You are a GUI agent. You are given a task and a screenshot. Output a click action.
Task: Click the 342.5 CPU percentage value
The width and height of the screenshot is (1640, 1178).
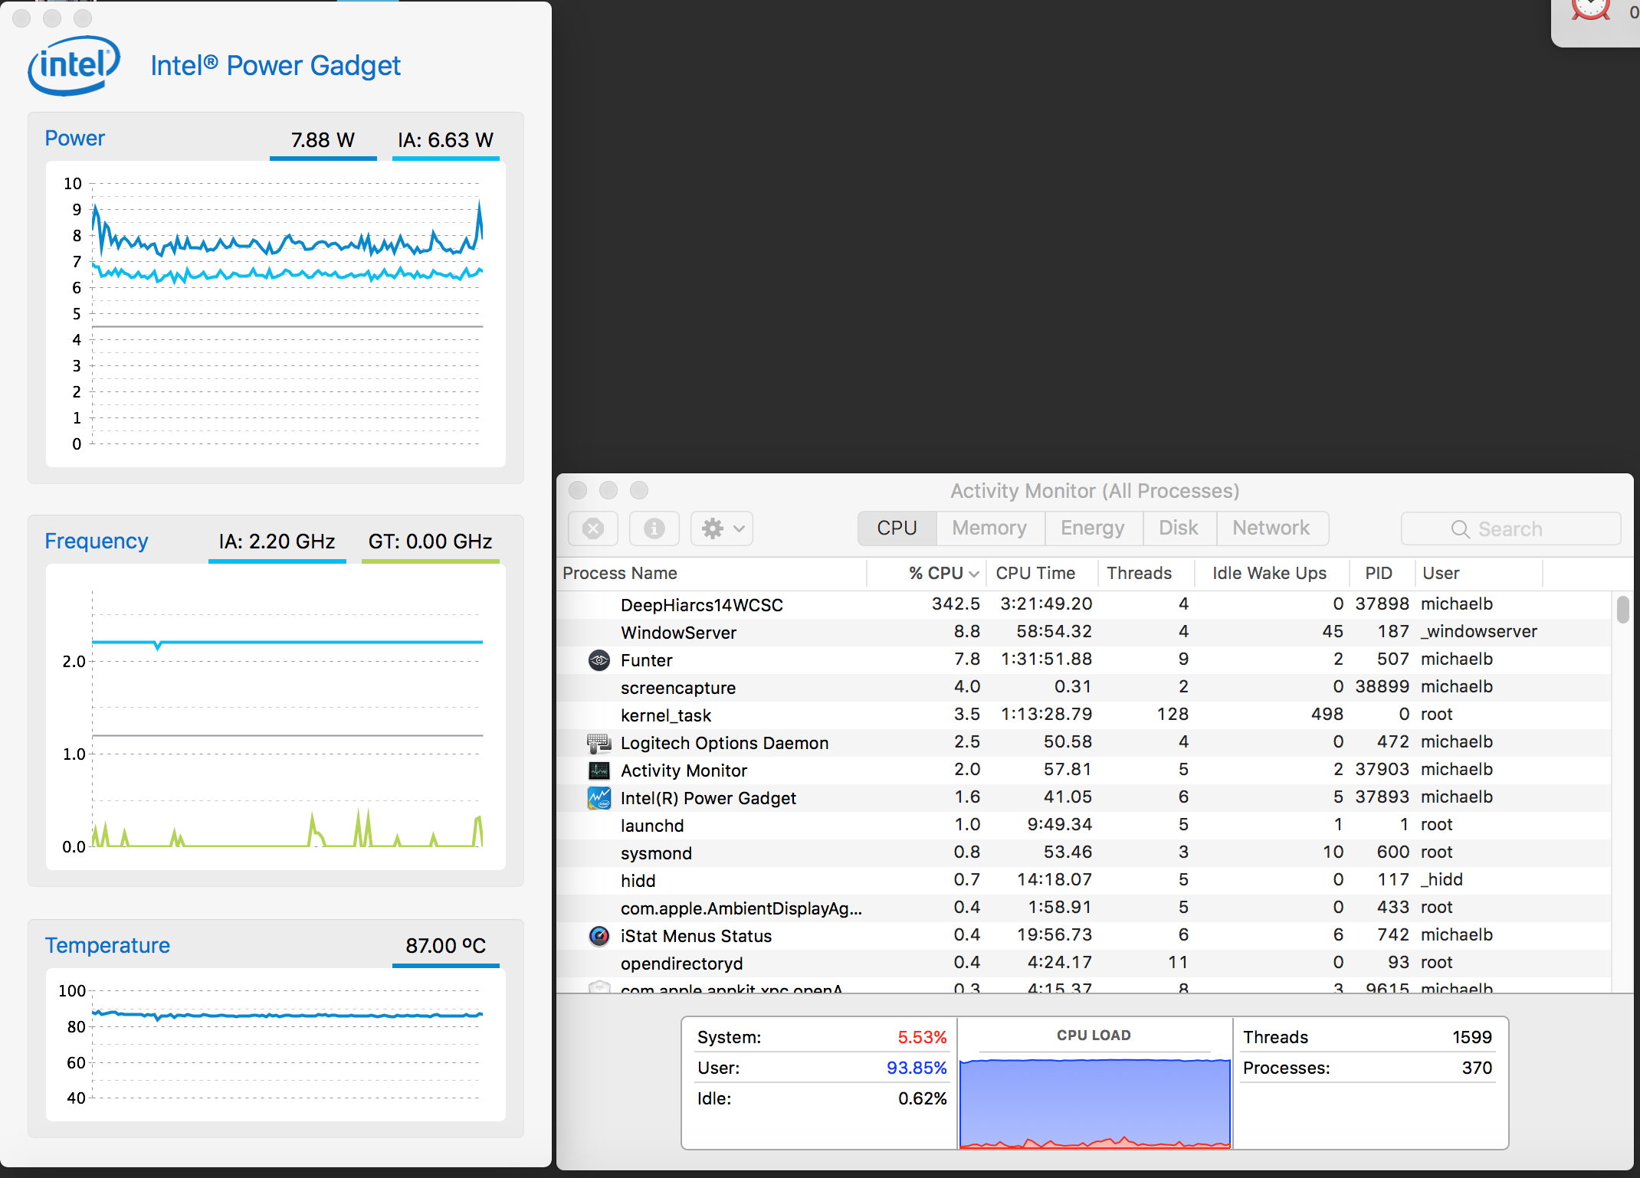click(x=956, y=604)
